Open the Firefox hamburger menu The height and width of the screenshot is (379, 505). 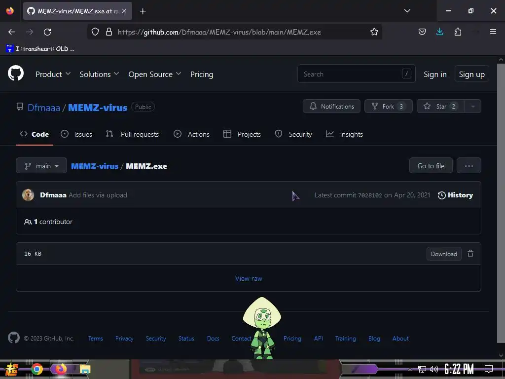493,32
